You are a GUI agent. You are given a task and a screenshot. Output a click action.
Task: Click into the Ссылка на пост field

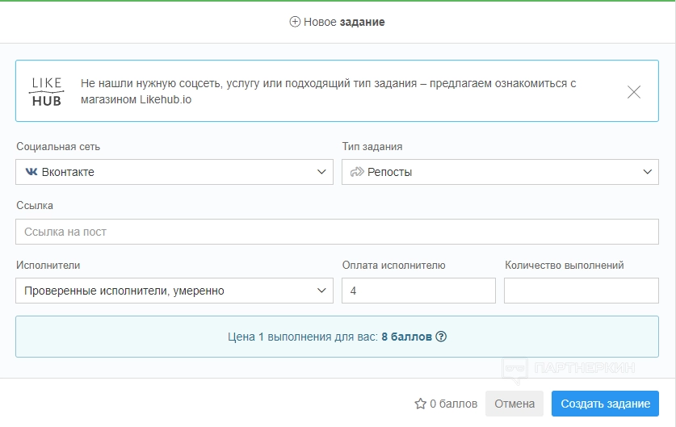337,232
